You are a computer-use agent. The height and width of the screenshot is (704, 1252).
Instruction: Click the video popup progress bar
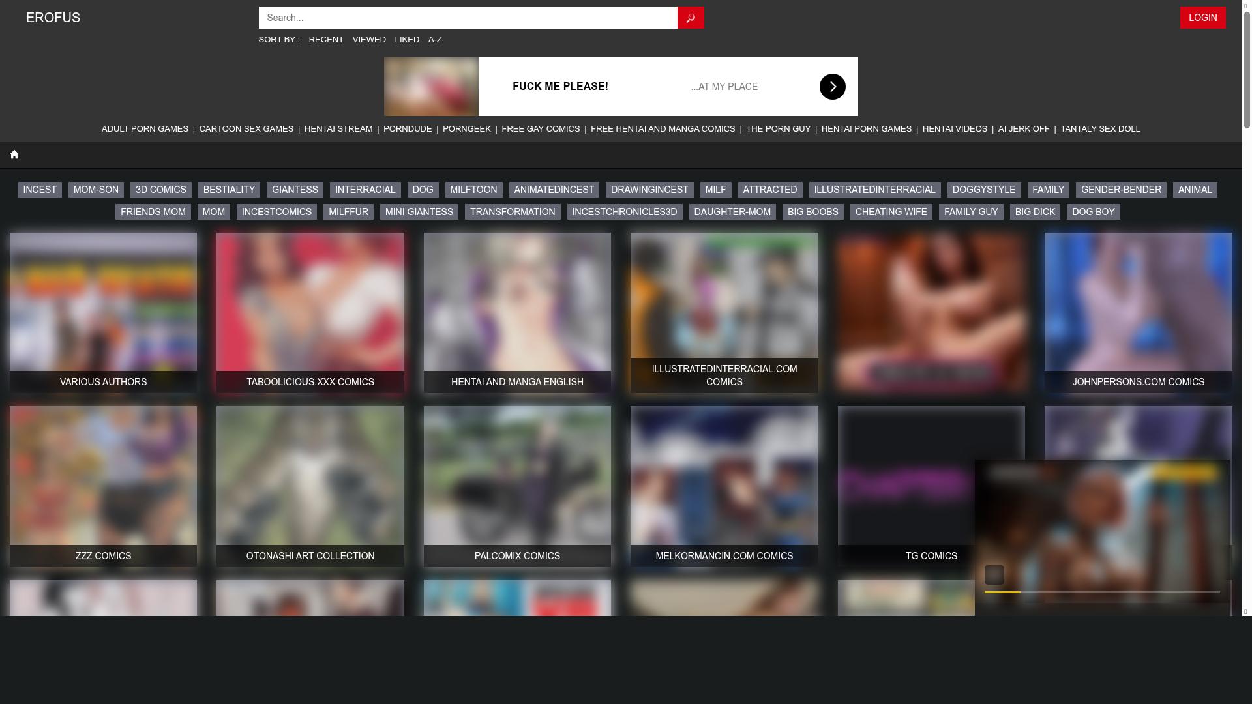(1101, 592)
